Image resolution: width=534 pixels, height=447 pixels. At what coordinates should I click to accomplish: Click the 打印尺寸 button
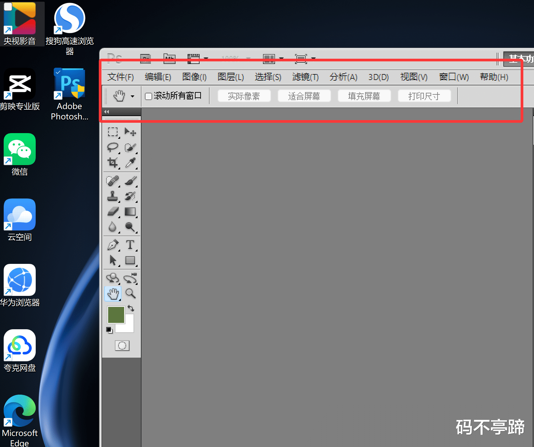point(424,96)
